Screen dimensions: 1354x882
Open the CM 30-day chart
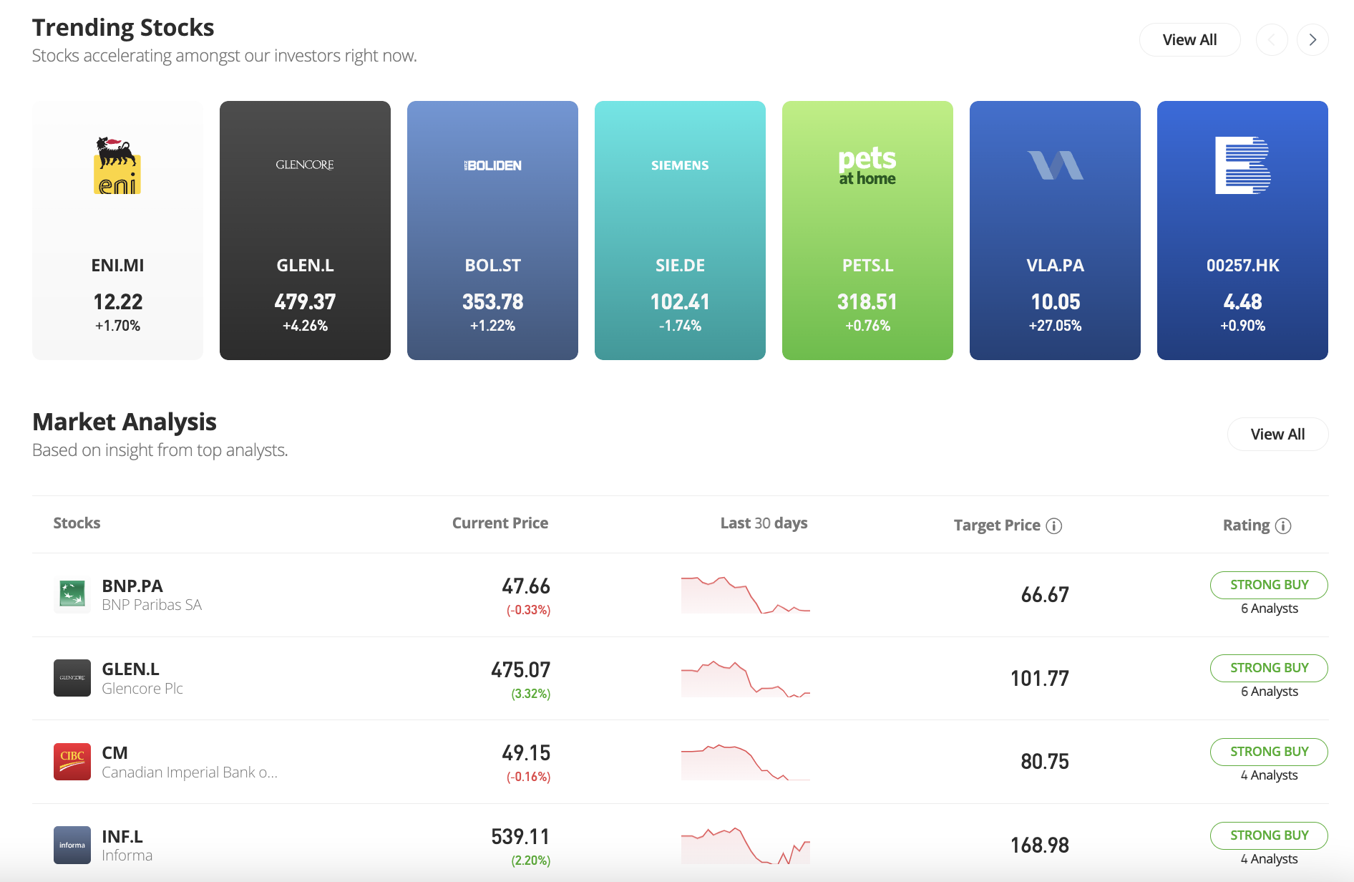746,762
